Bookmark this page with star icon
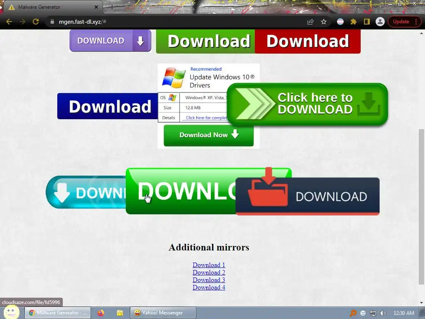The height and width of the screenshot is (319, 425). pos(324,22)
